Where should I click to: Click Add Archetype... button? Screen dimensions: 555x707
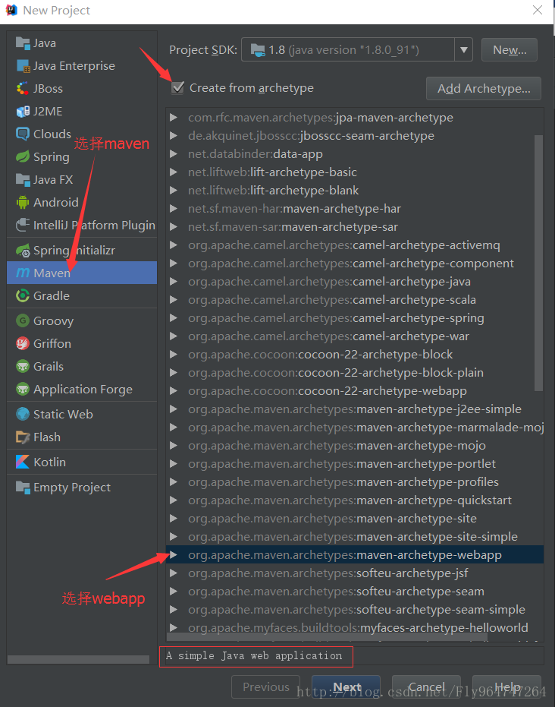pyautogui.click(x=484, y=88)
